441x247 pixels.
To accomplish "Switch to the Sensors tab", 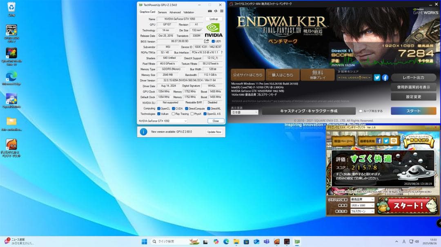I will point(162,12).
